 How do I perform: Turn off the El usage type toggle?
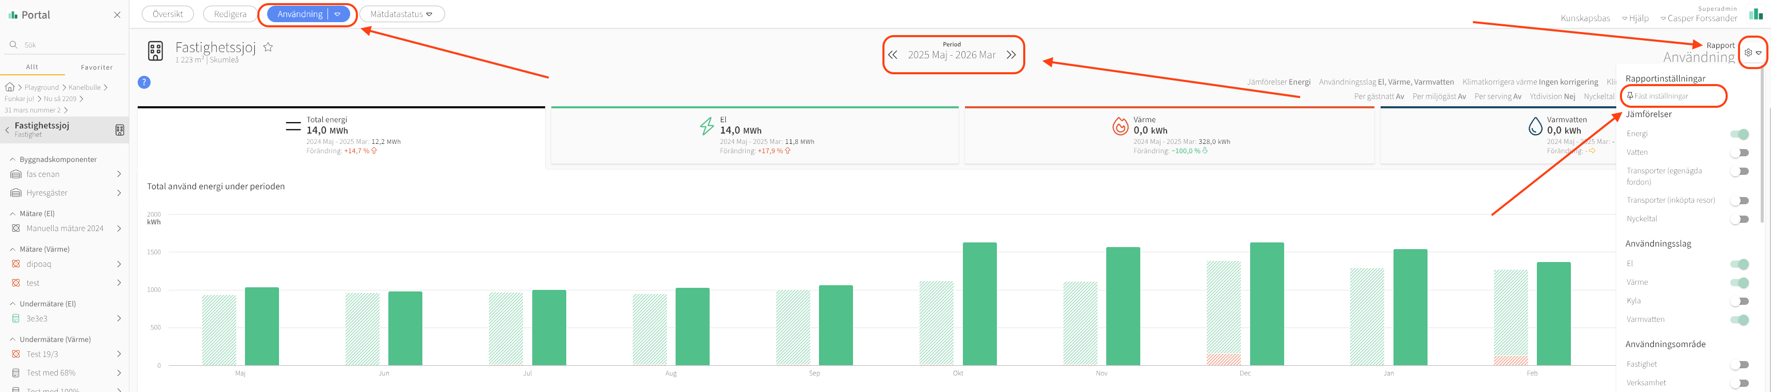(1740, 264)
